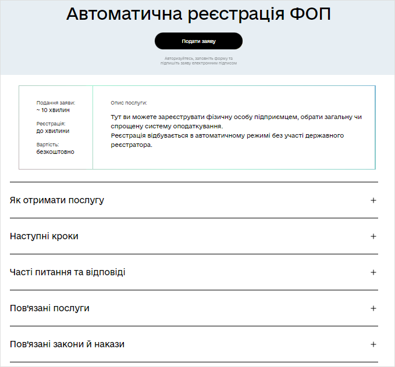Click the "Опис послуги:" label

pyautogui.click(x=129, y=103)
